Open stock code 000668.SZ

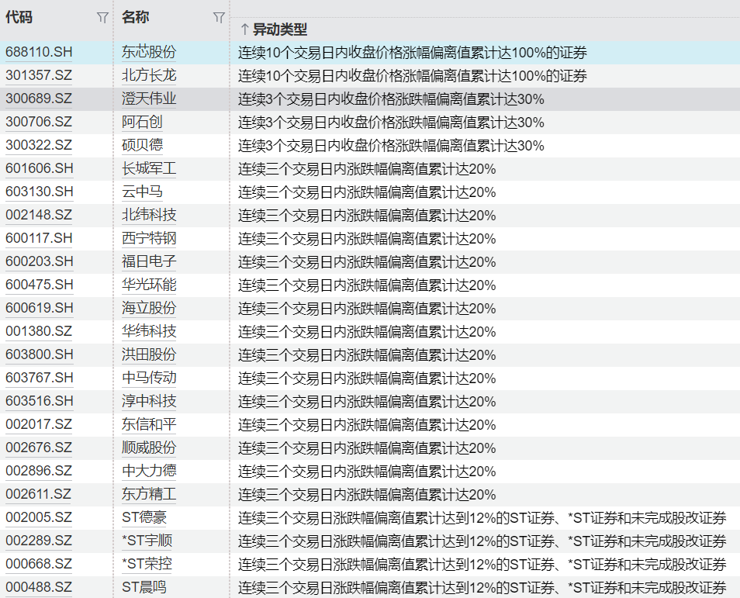(39, 564)
